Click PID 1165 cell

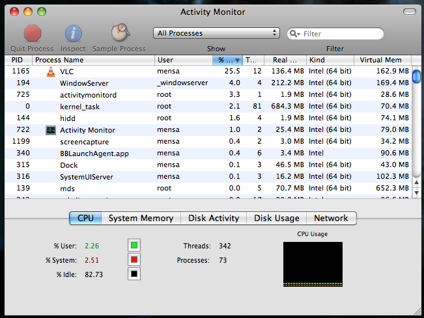coord(21,71)
